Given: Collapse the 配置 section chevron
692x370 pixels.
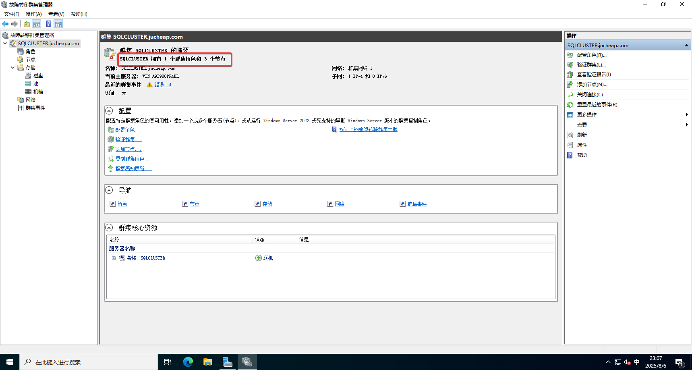Looking at the screenshot, I should tap(109, 111).
